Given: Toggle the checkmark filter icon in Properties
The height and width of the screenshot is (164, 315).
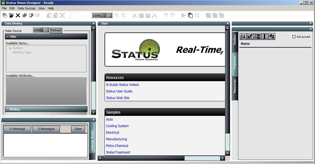Looking at the screenshot, I should point(249,36).
